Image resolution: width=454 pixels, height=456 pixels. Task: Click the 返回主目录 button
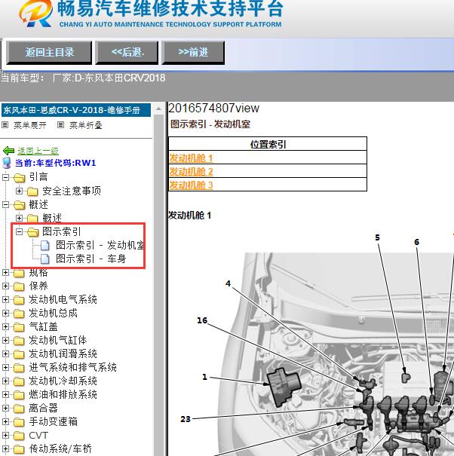(x=49, y=53)
